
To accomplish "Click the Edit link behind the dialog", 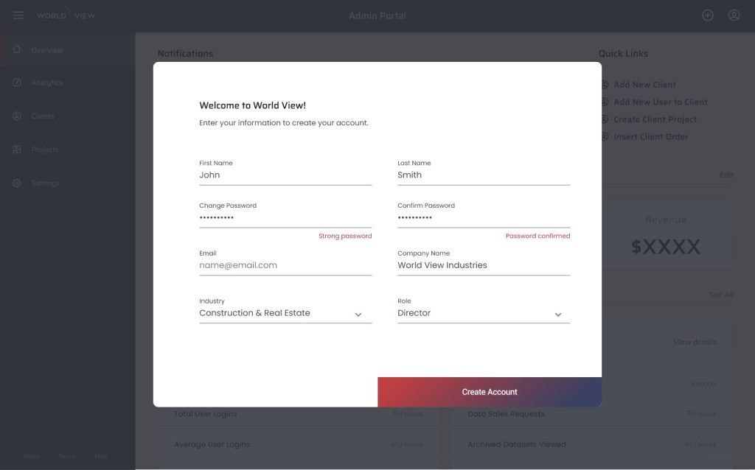I will click(726, 175).
